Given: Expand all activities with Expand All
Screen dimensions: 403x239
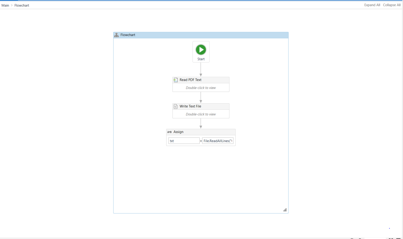Looking at the screenshot, I should (372, 5).
